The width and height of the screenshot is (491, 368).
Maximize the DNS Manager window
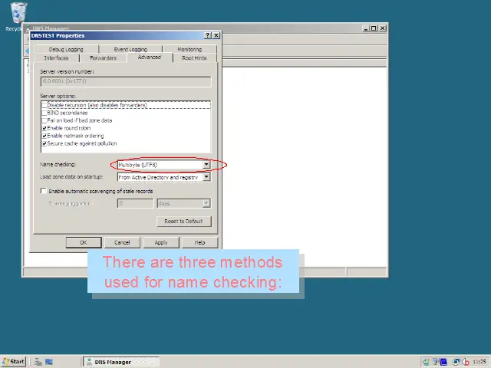pyautogui.click(x=374, y=28)
